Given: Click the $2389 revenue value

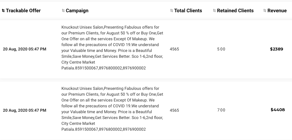Looking at the screenshot, I should tap(276, 49).
